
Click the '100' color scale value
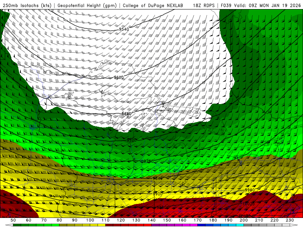90,220
